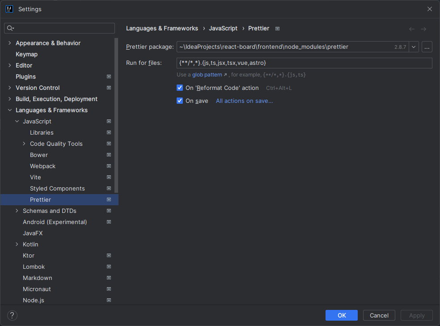This screenshot has width=440, height=326.
Task: Click project-level icon next to Plugins
Action: 109,76
